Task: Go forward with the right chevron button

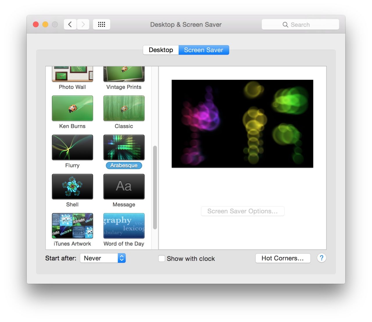Action: (x=83, y=24)
